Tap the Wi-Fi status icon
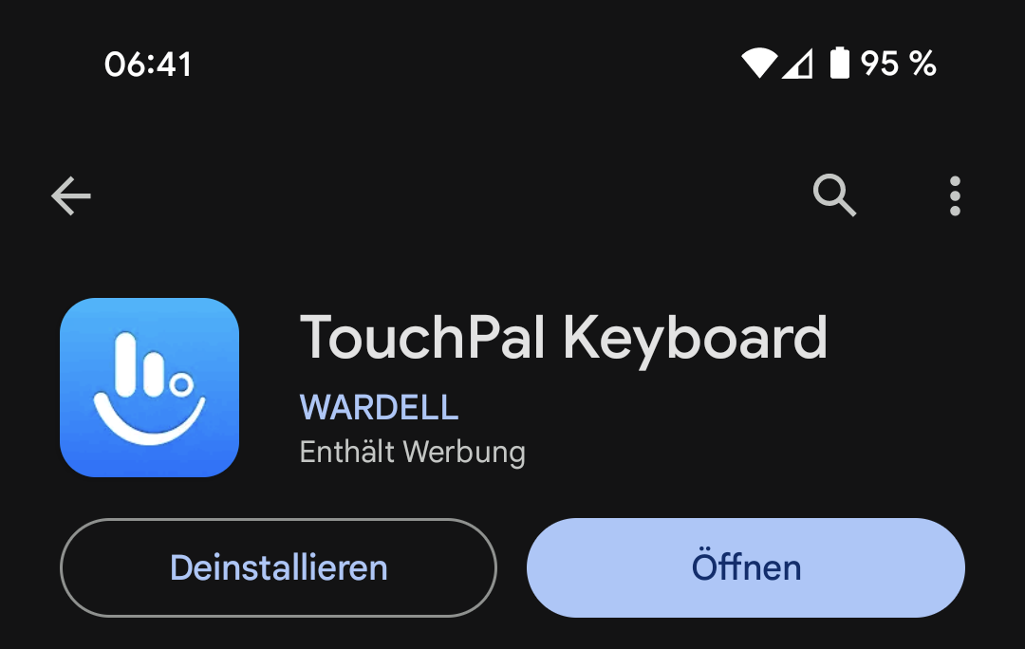Screen dimensions: 1025x649 coord(759,64)
